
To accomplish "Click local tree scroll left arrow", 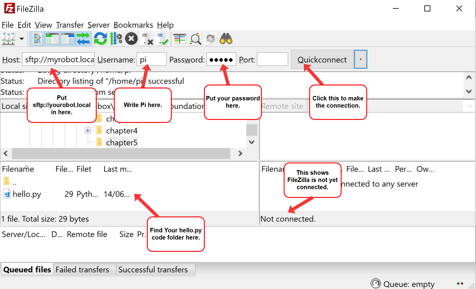I will (6, 153).
